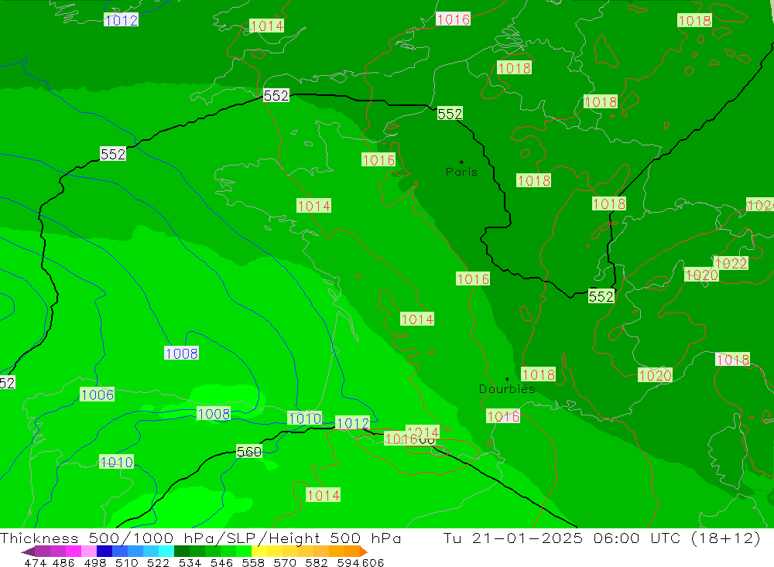The width and height of the screenshot is (774, 567).
Task: Click the legend value 522
Action: coord(159,563)
